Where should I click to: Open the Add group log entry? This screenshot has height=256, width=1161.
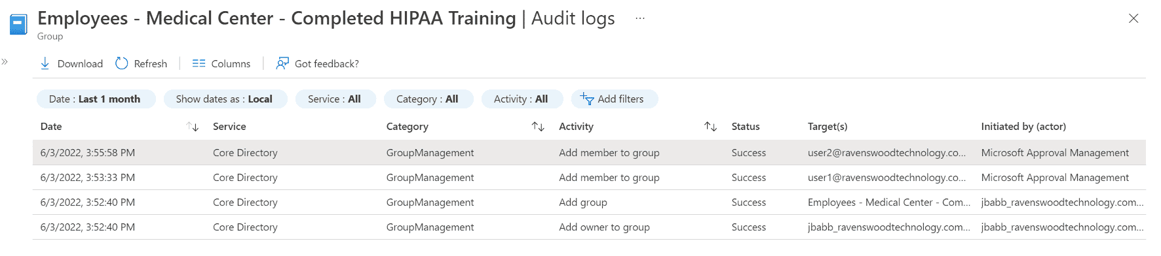tap(589, 202)
